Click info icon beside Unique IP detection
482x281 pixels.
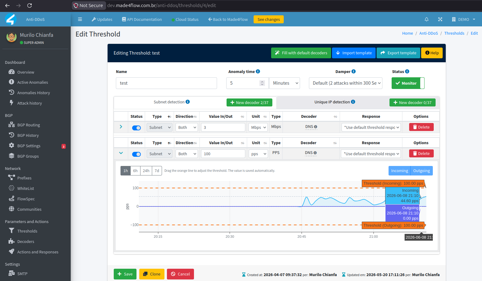coord(353,102)
